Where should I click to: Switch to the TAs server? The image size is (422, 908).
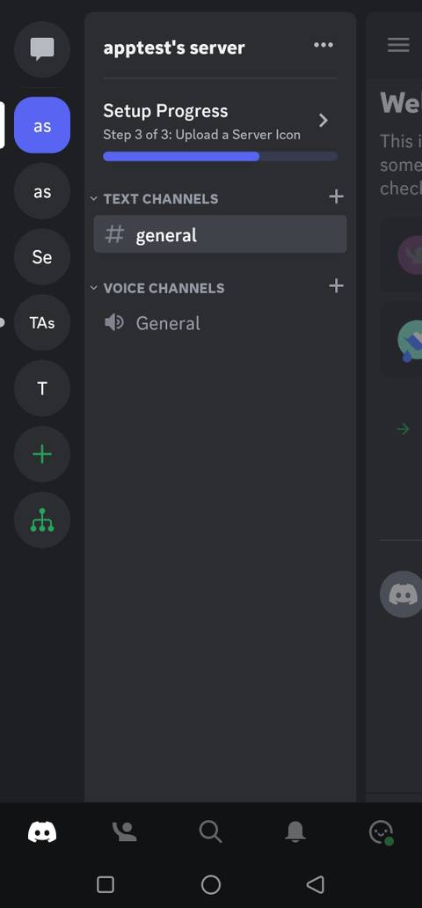click(42, 322)
